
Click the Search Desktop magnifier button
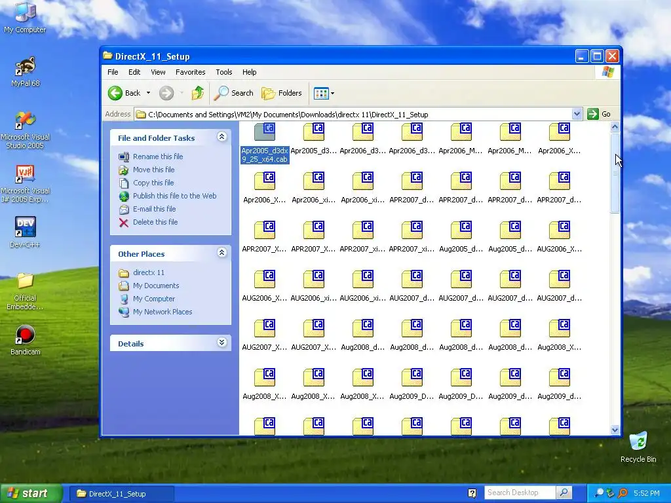coord(564,493)
